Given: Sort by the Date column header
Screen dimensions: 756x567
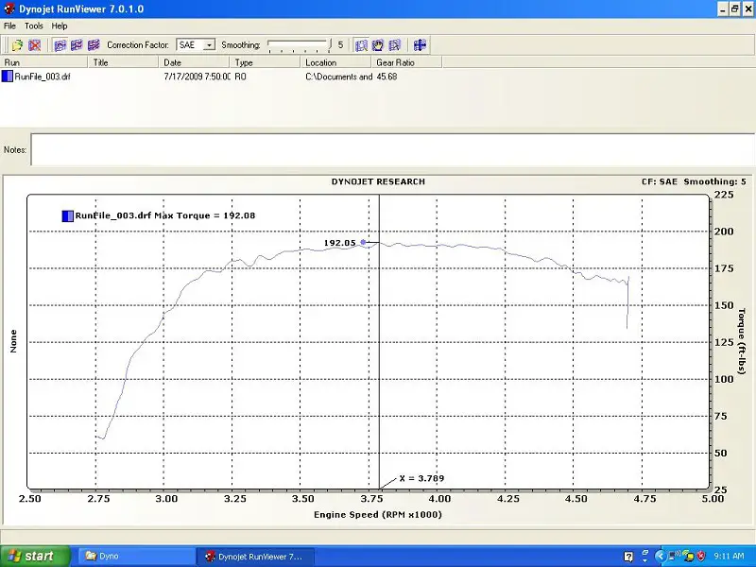Looking at the screenshot, I should pyautogui.click(x=194, y=62).
